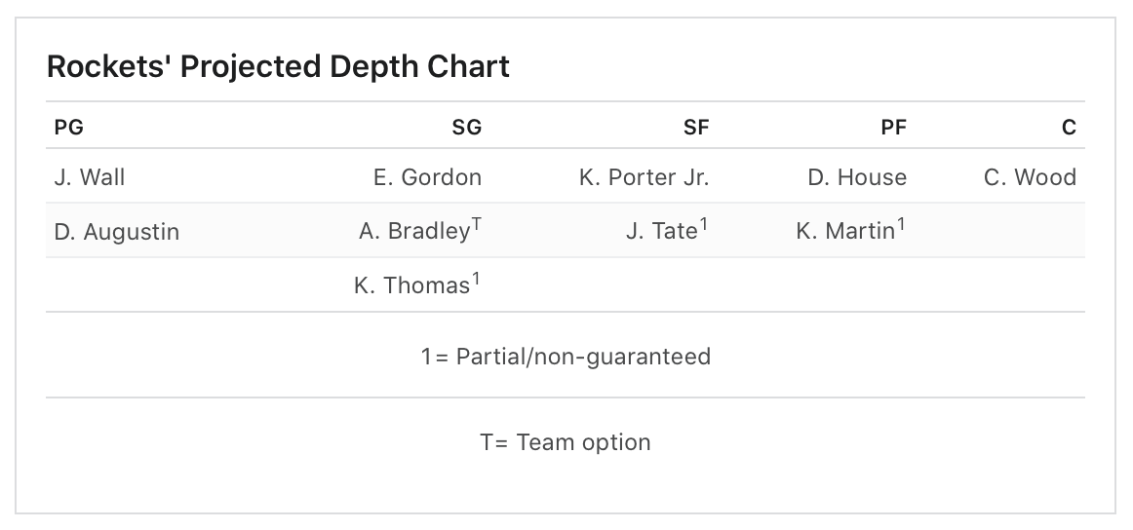Screen dimensions: 1133x530
Task: Click the K. Thomas cell
Action: click(x=417, y=284)
